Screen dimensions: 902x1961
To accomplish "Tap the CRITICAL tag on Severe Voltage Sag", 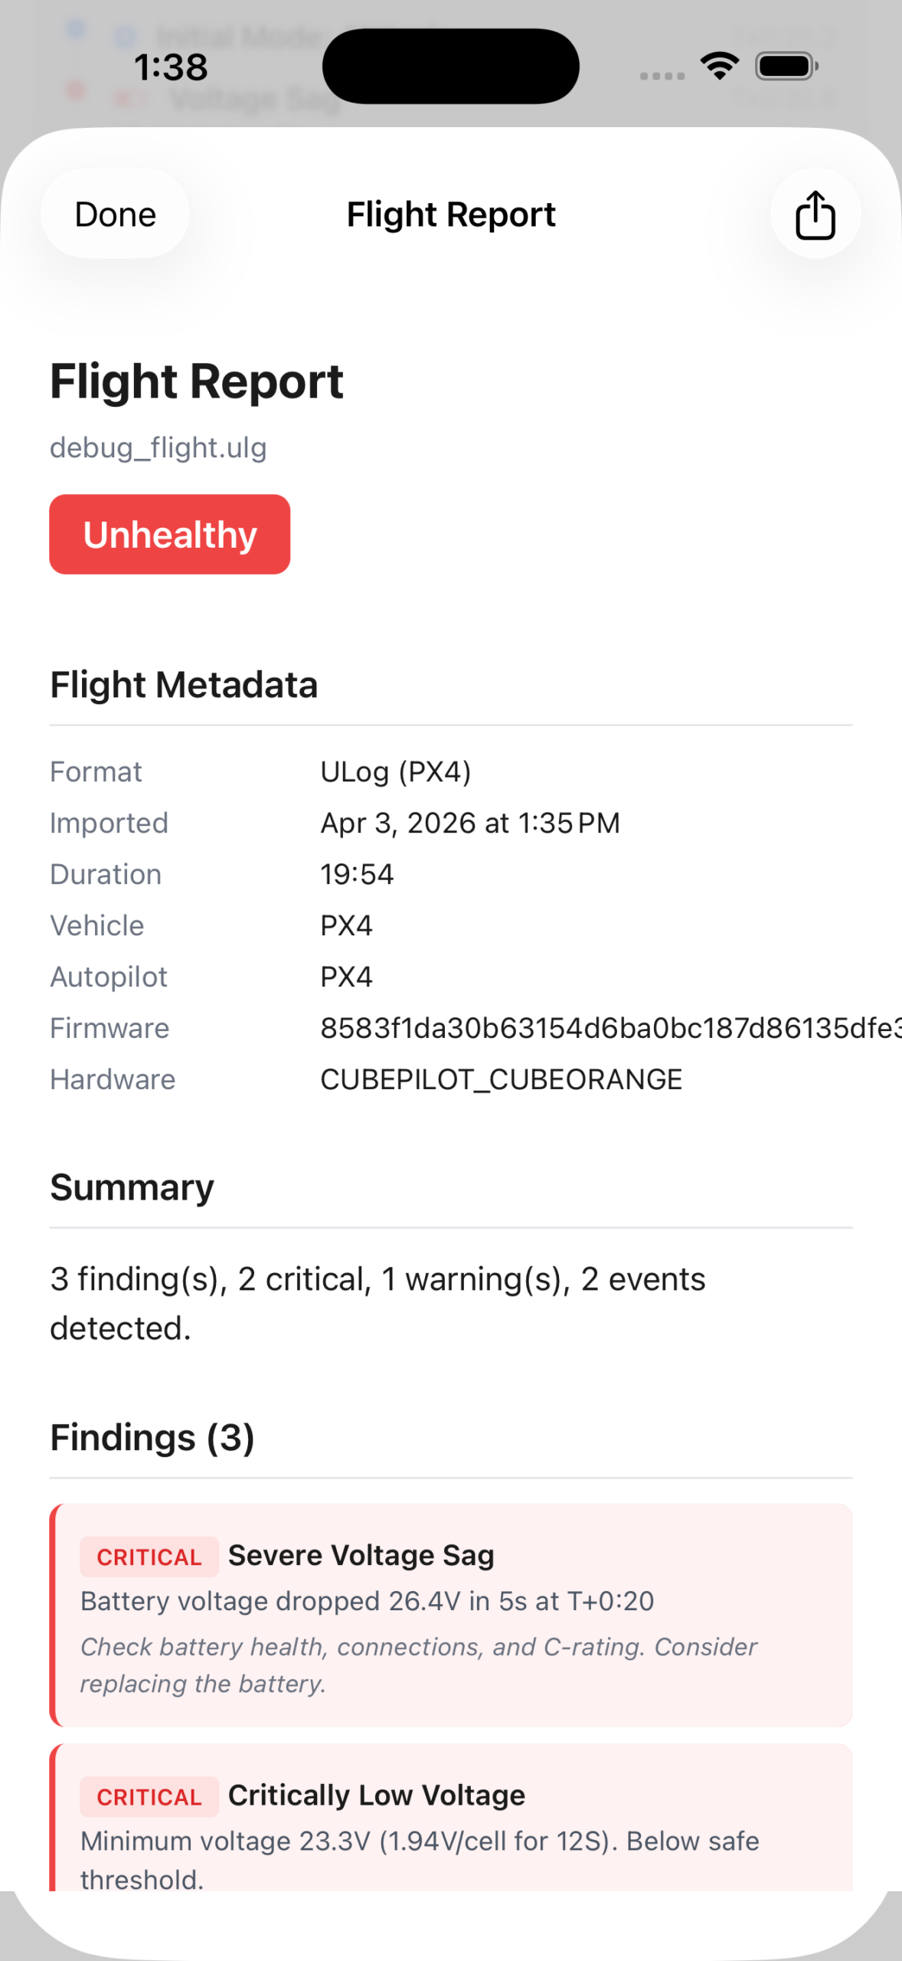I will point(149,1557).
